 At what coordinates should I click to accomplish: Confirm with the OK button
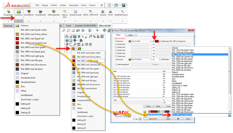[x=178, y=119]
